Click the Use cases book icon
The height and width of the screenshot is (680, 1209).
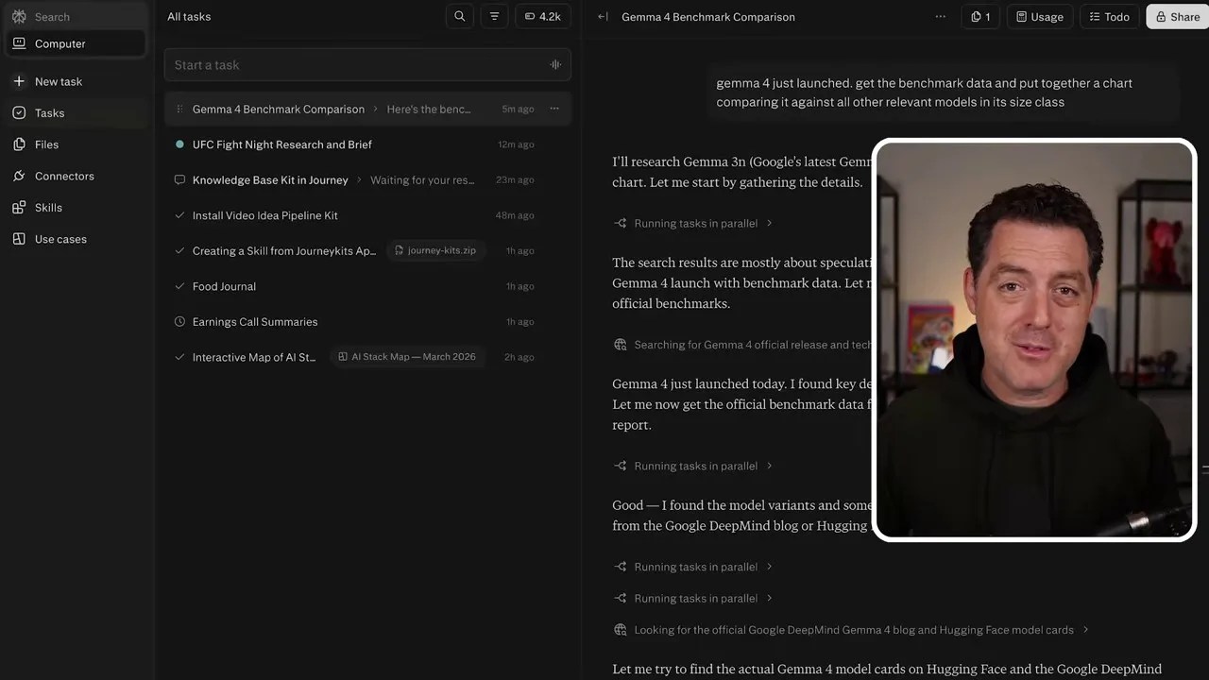click(19, 239)
